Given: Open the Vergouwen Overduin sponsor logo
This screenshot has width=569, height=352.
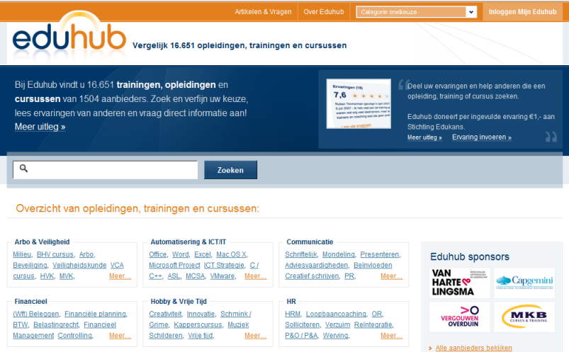Looking at the screenshot, I should (x=459, y=317).
